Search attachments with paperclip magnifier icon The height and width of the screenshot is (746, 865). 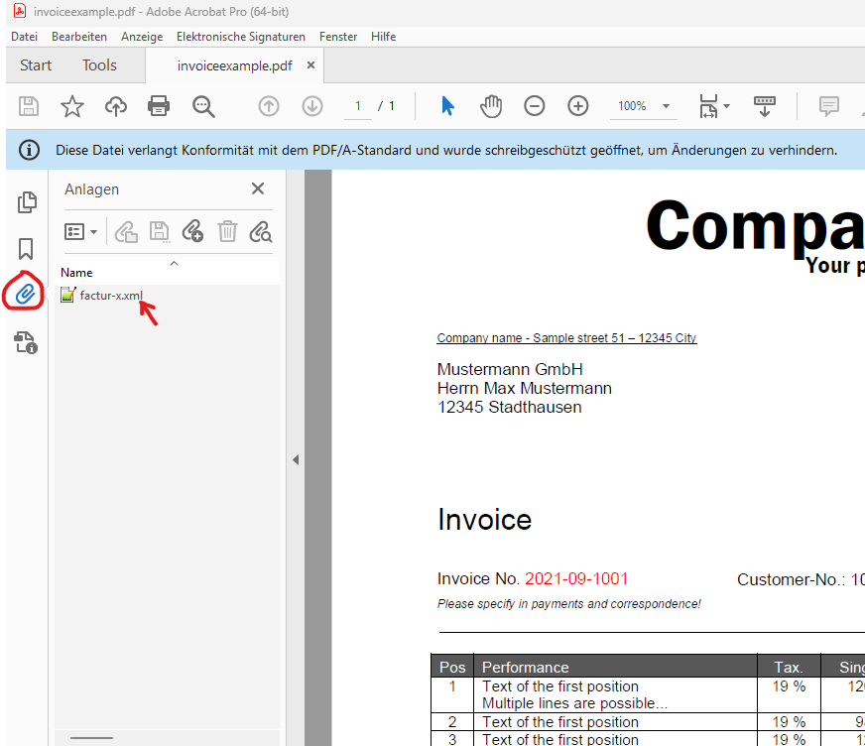coord(260,232)
